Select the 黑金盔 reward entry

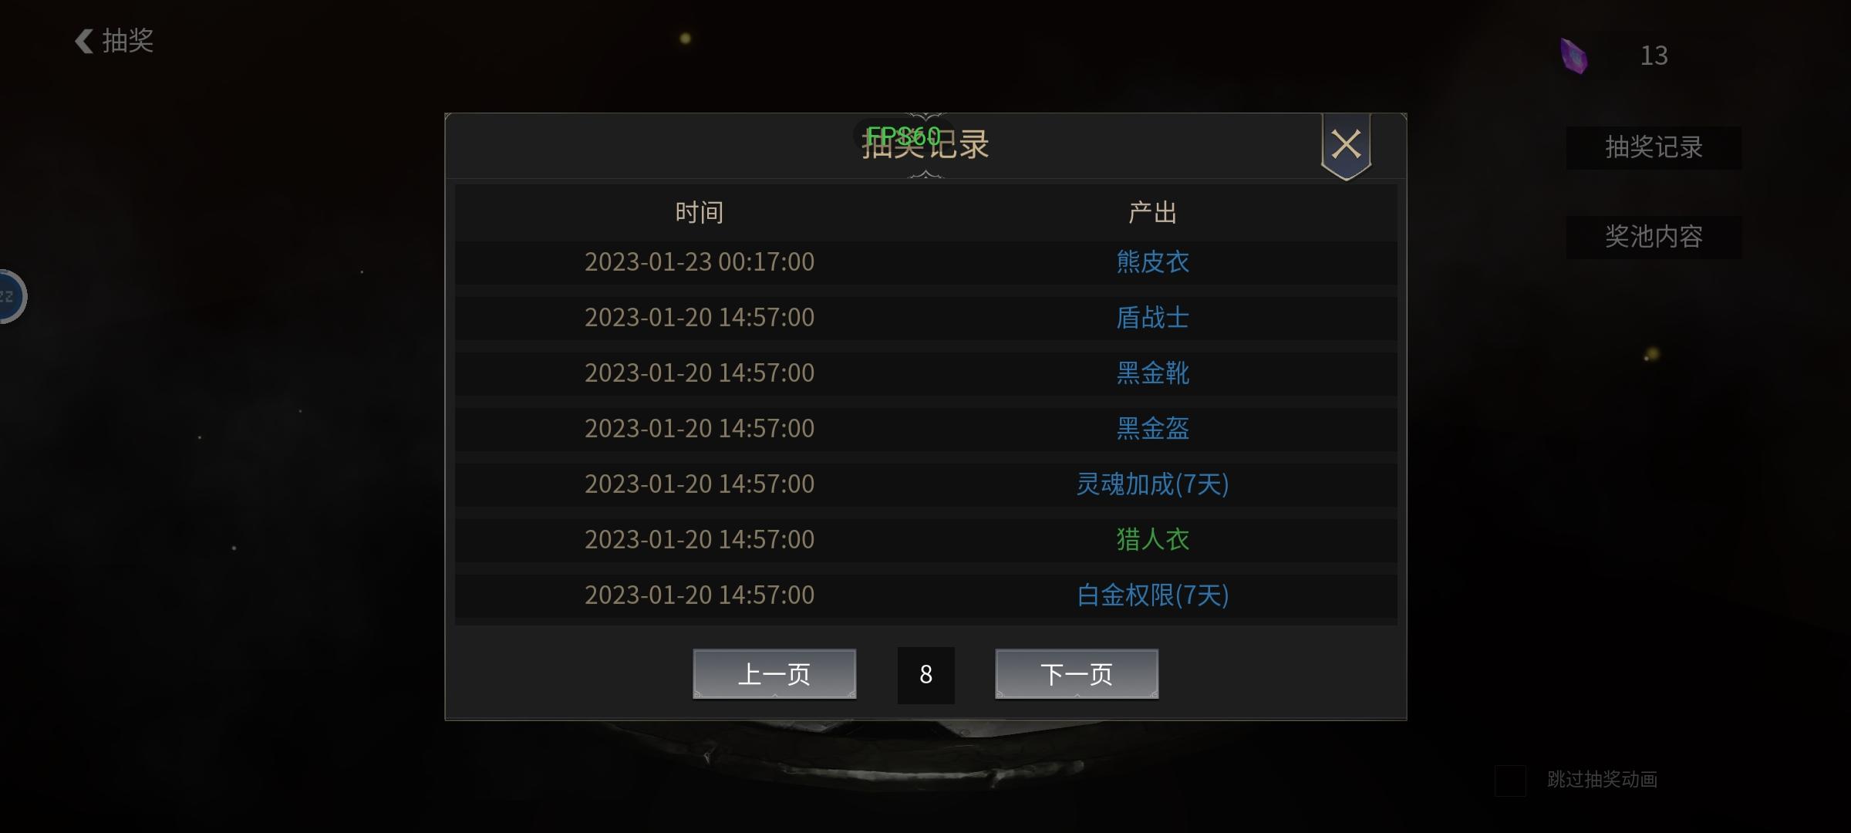[x=1153, y=429]
